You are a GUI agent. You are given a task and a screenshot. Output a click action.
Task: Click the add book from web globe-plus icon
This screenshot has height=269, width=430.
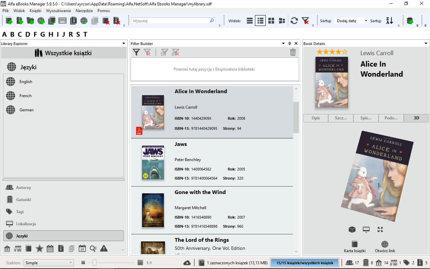[41, 21]
